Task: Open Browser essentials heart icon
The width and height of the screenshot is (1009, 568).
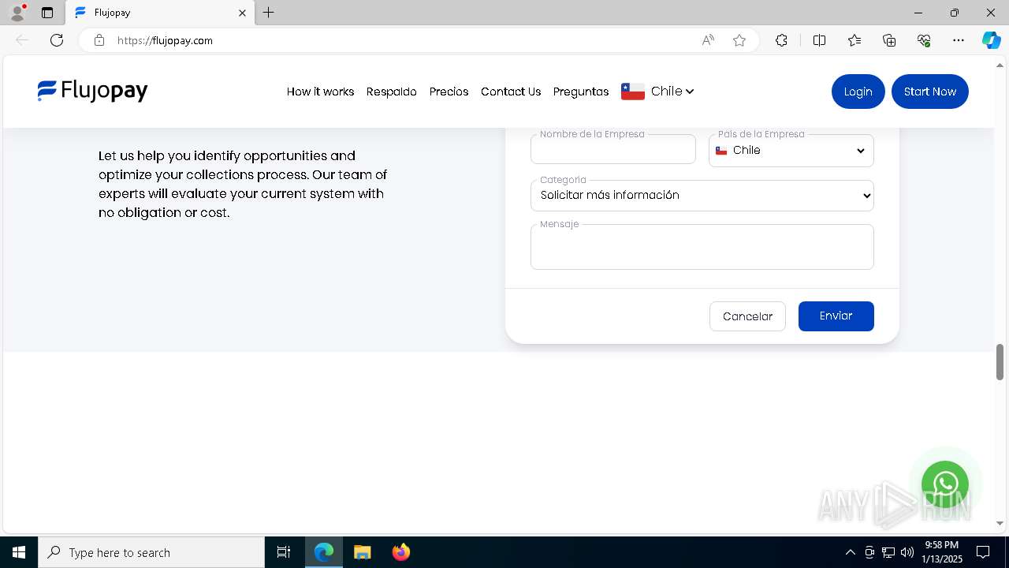Action: pos(924,40)
